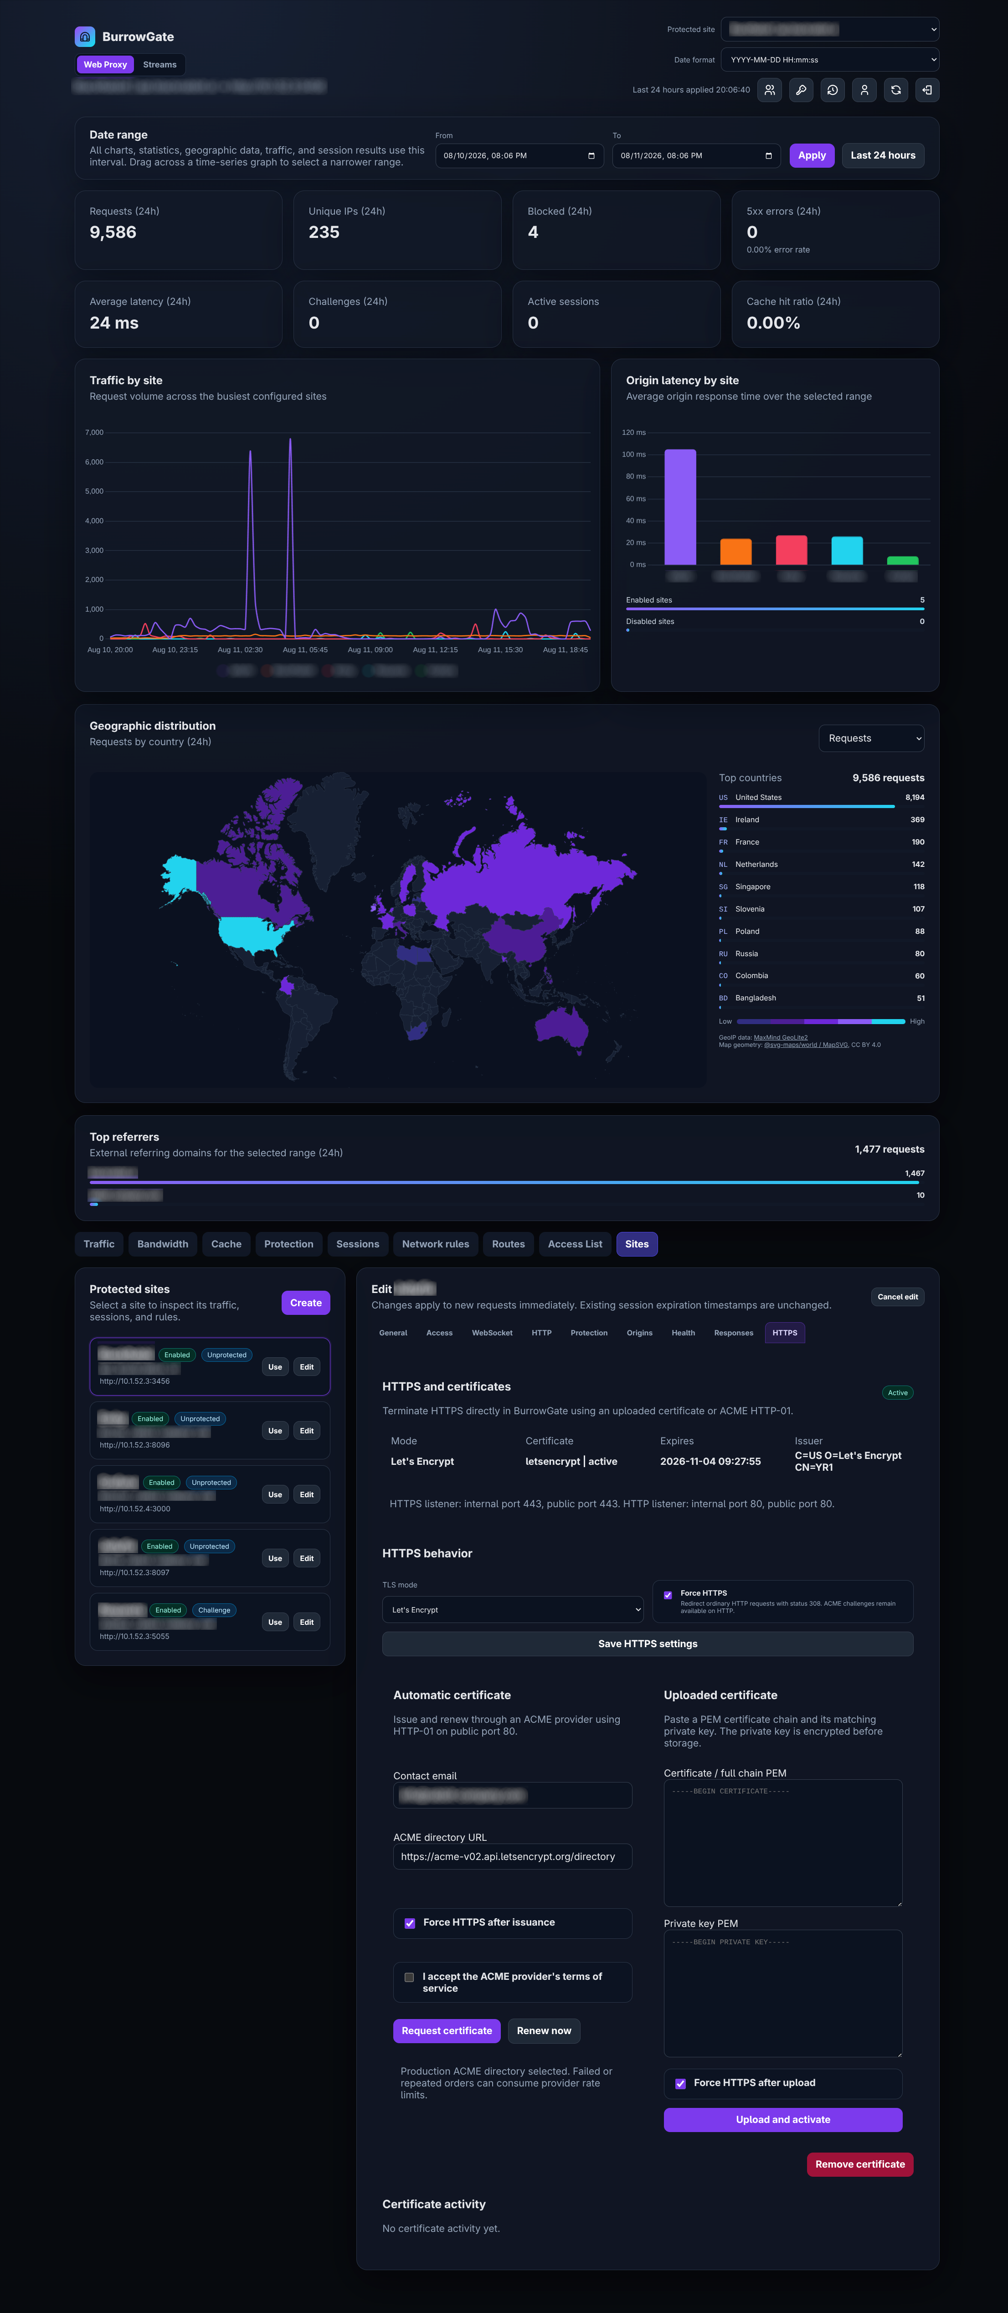
Task: Open the Traffic tab
Action: pos(99,1244)
